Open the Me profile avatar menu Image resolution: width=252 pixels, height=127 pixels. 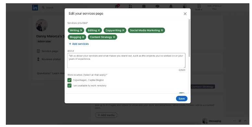point(185,6)
